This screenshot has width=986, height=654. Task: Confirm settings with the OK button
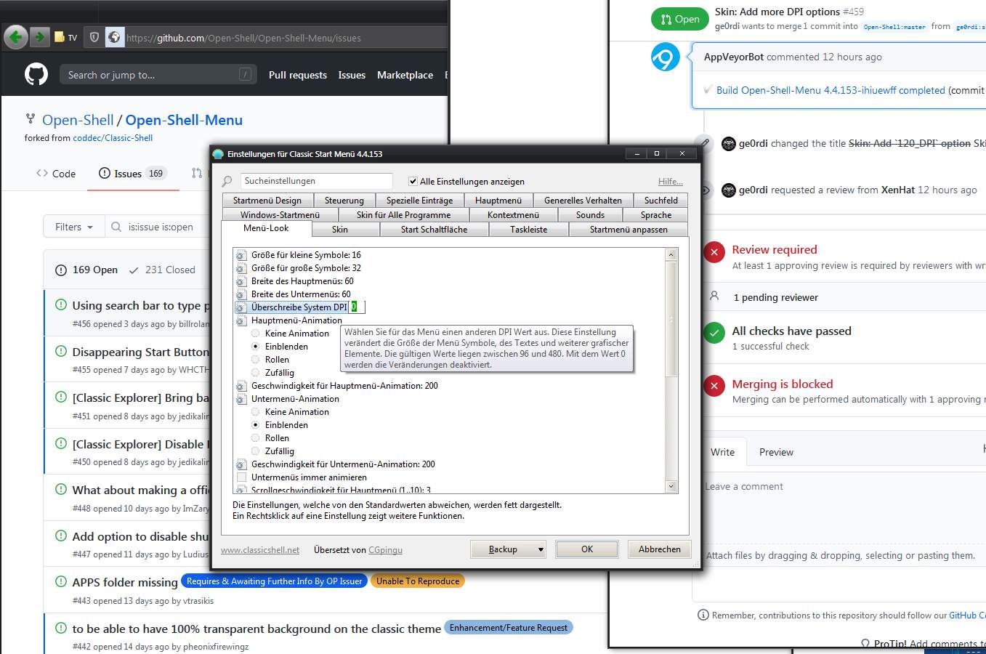tap(587, 549)
